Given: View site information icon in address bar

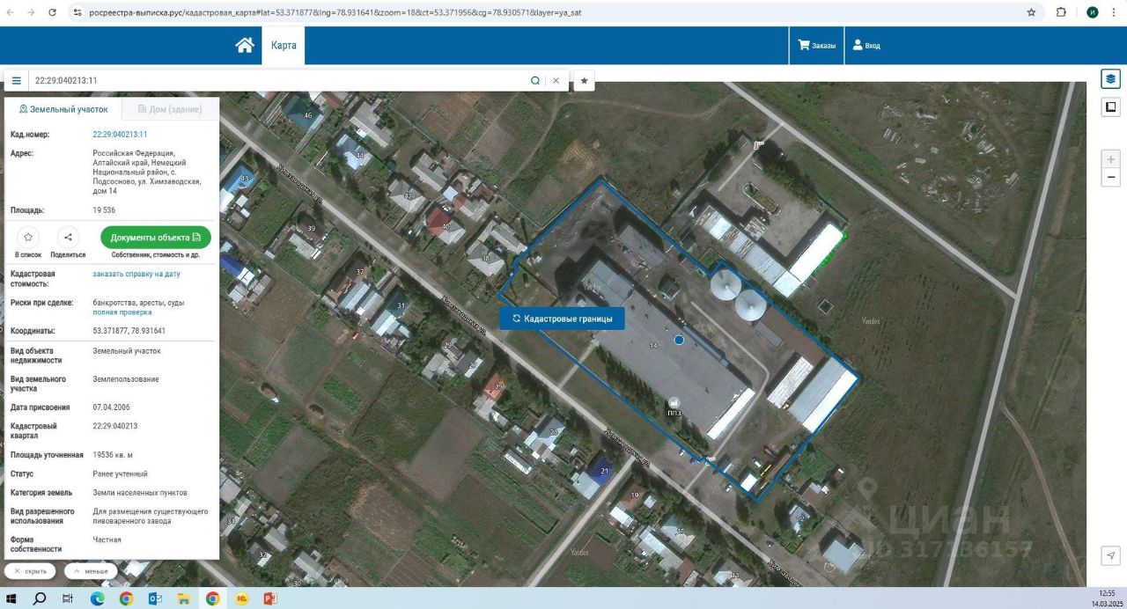Looking at the screenshot, I should pos(77,12).
